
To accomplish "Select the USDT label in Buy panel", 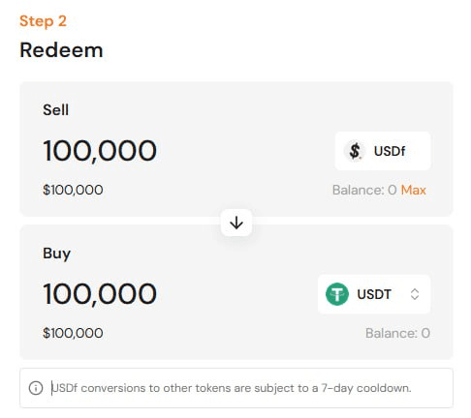I will [374, 294].
